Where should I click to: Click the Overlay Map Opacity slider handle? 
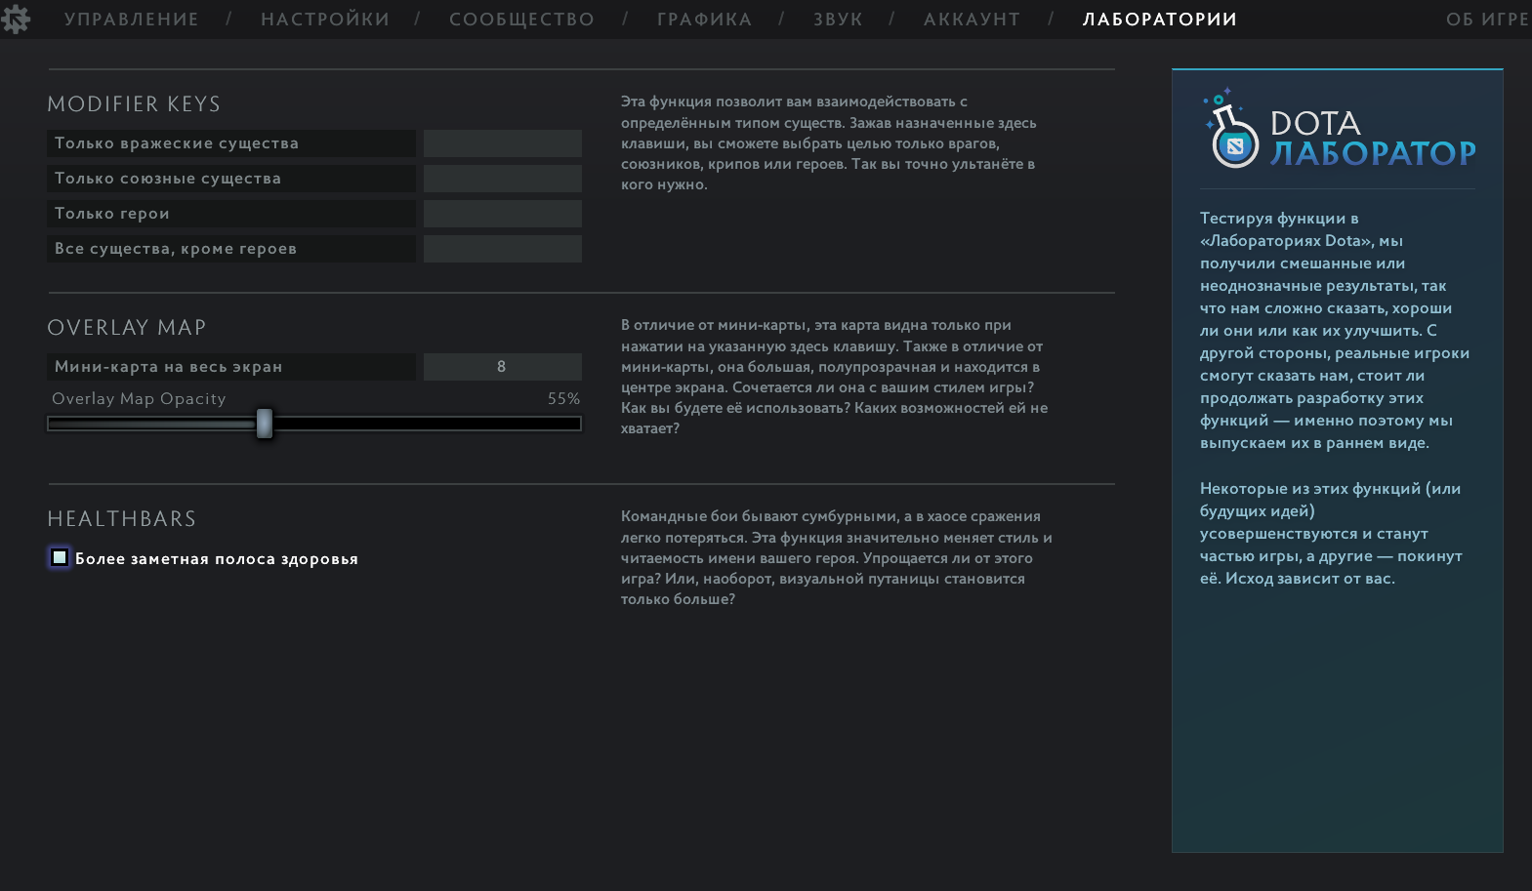265,424
